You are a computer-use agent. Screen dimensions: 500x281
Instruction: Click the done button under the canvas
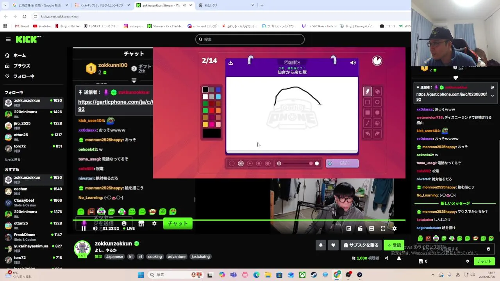[x=342, y=164]
